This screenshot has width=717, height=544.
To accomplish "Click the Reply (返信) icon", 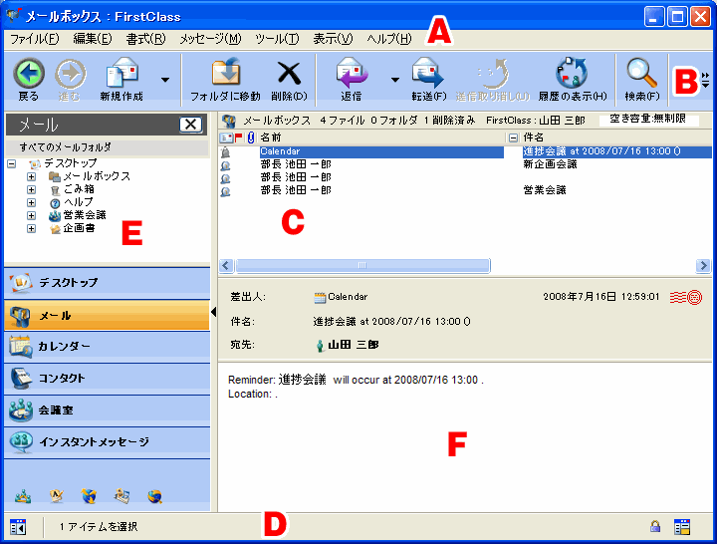I will coord(351,73).
